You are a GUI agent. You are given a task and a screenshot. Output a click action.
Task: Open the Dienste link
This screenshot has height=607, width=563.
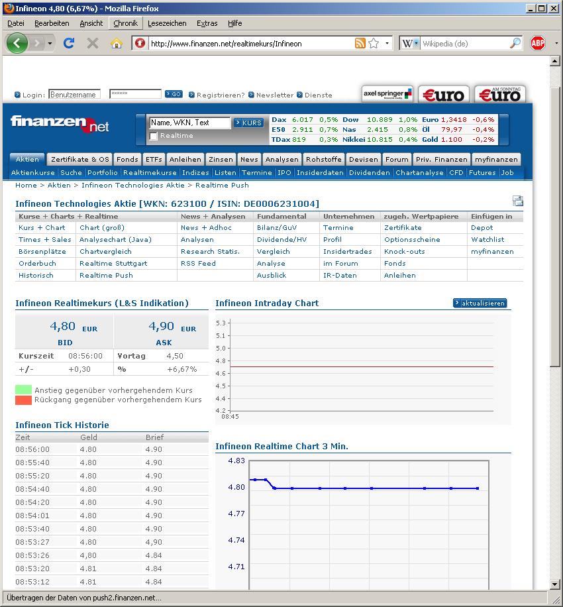point(318,95)
